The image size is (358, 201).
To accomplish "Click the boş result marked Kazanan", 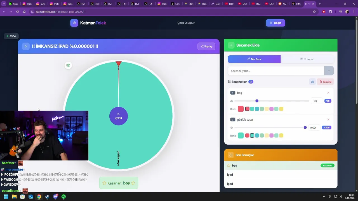I will point(281,166).
